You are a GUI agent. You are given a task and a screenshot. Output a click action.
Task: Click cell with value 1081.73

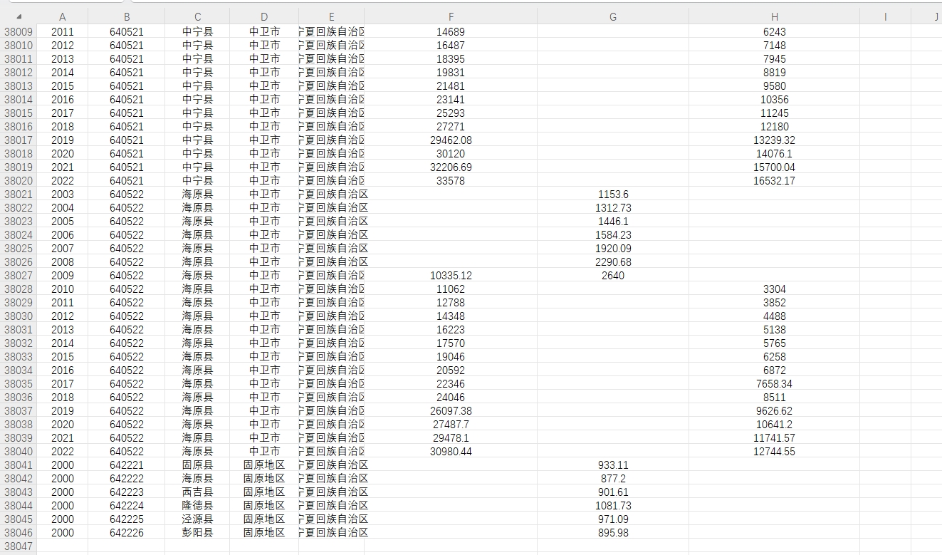613,505
